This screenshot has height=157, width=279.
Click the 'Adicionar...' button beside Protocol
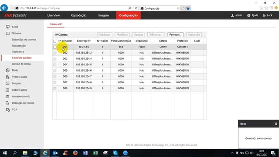pos(156,34)
